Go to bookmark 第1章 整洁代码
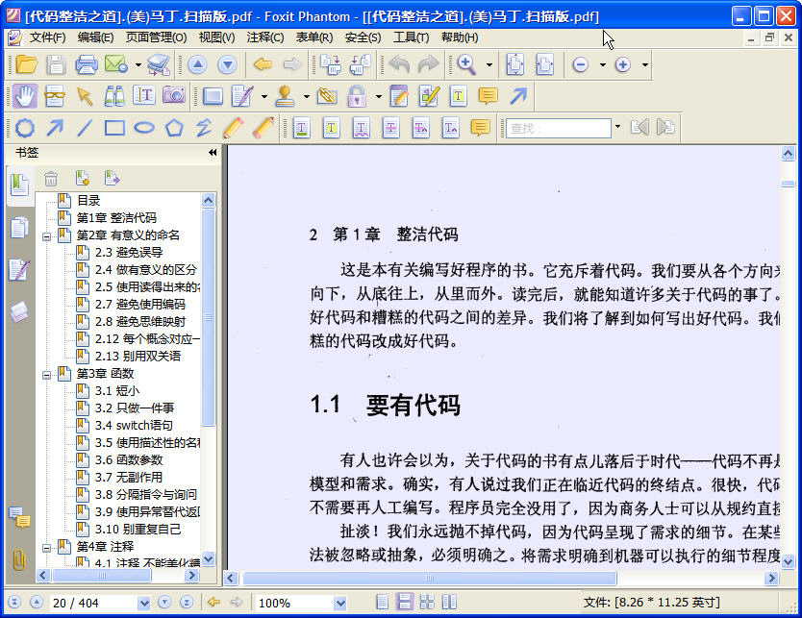The height and width of the screenshot is (618, 802). point(116,218)
